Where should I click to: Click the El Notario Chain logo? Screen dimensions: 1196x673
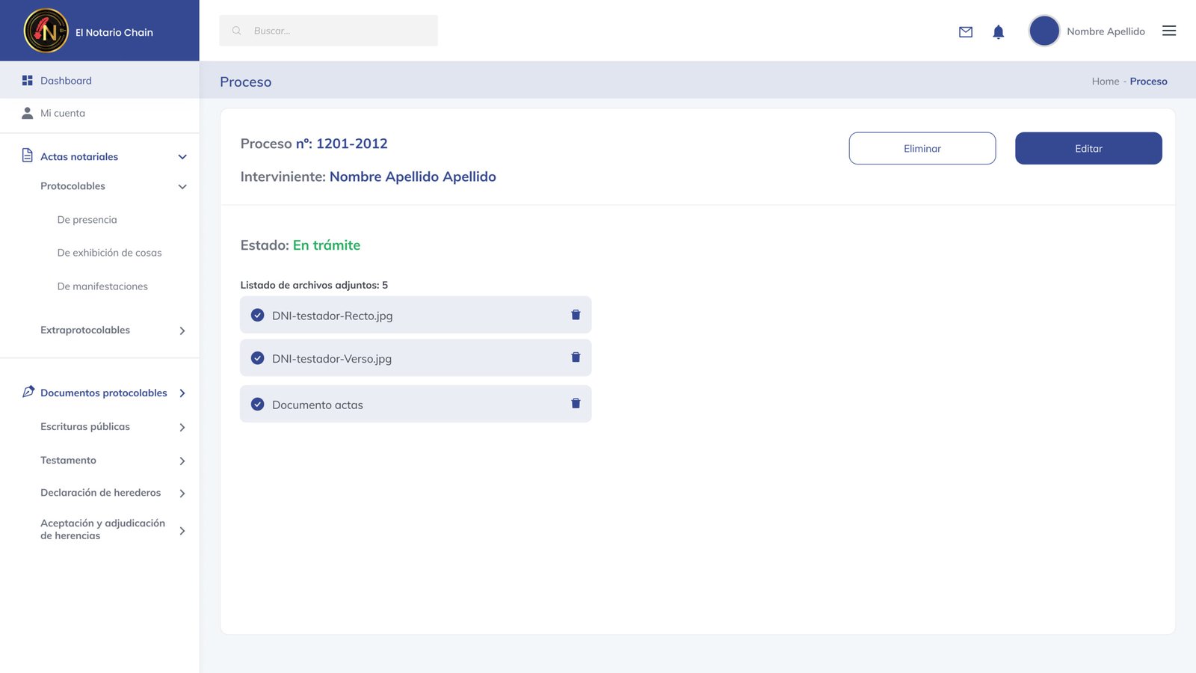coord(46,31)
